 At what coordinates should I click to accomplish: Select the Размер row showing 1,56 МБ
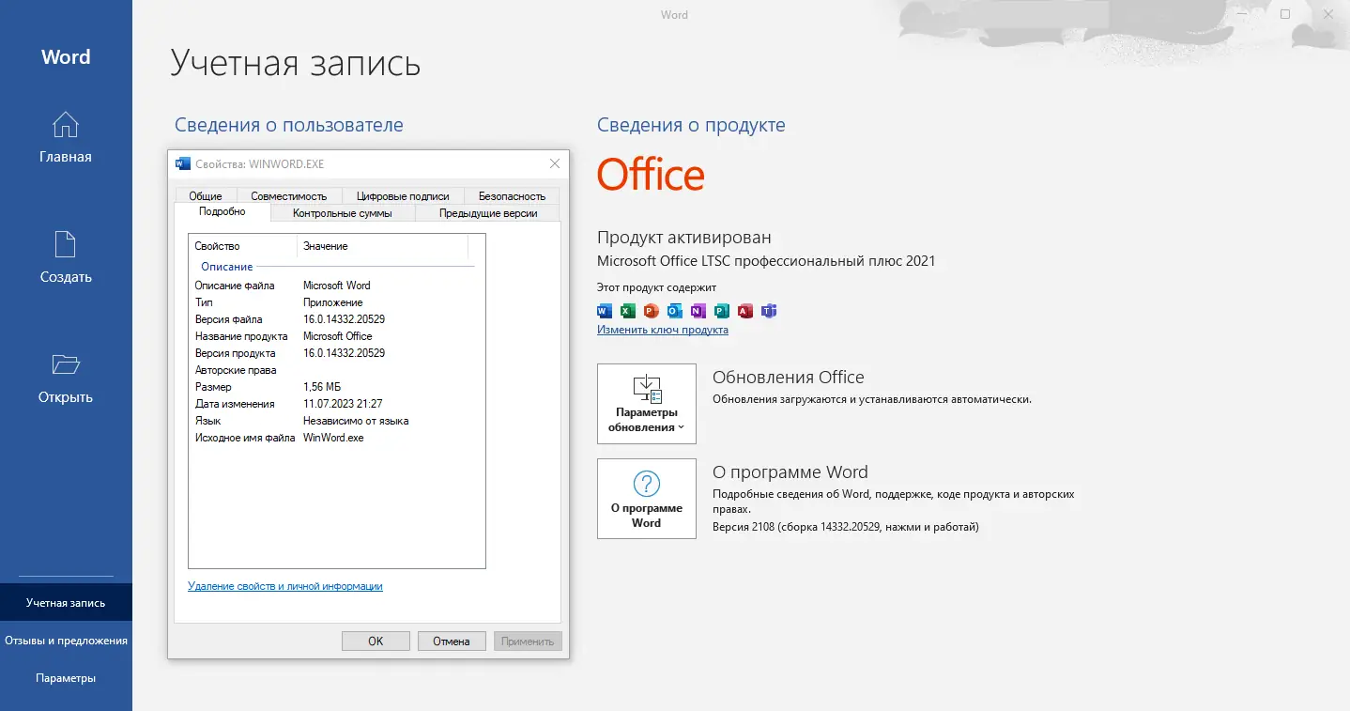(x=337, y=387)
